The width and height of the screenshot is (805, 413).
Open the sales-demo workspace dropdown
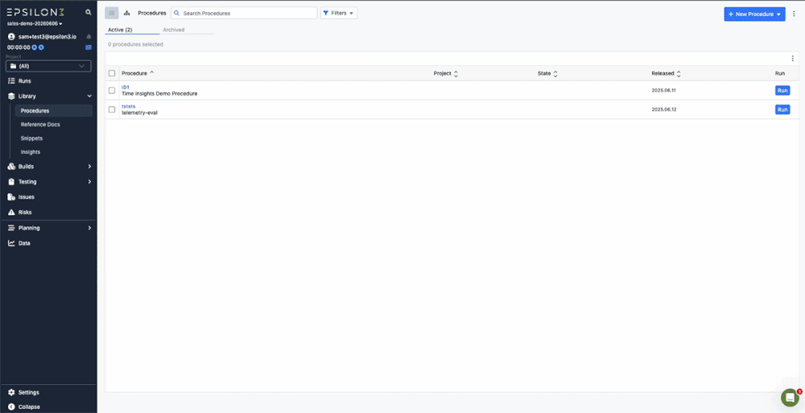[x=35, y=23]
